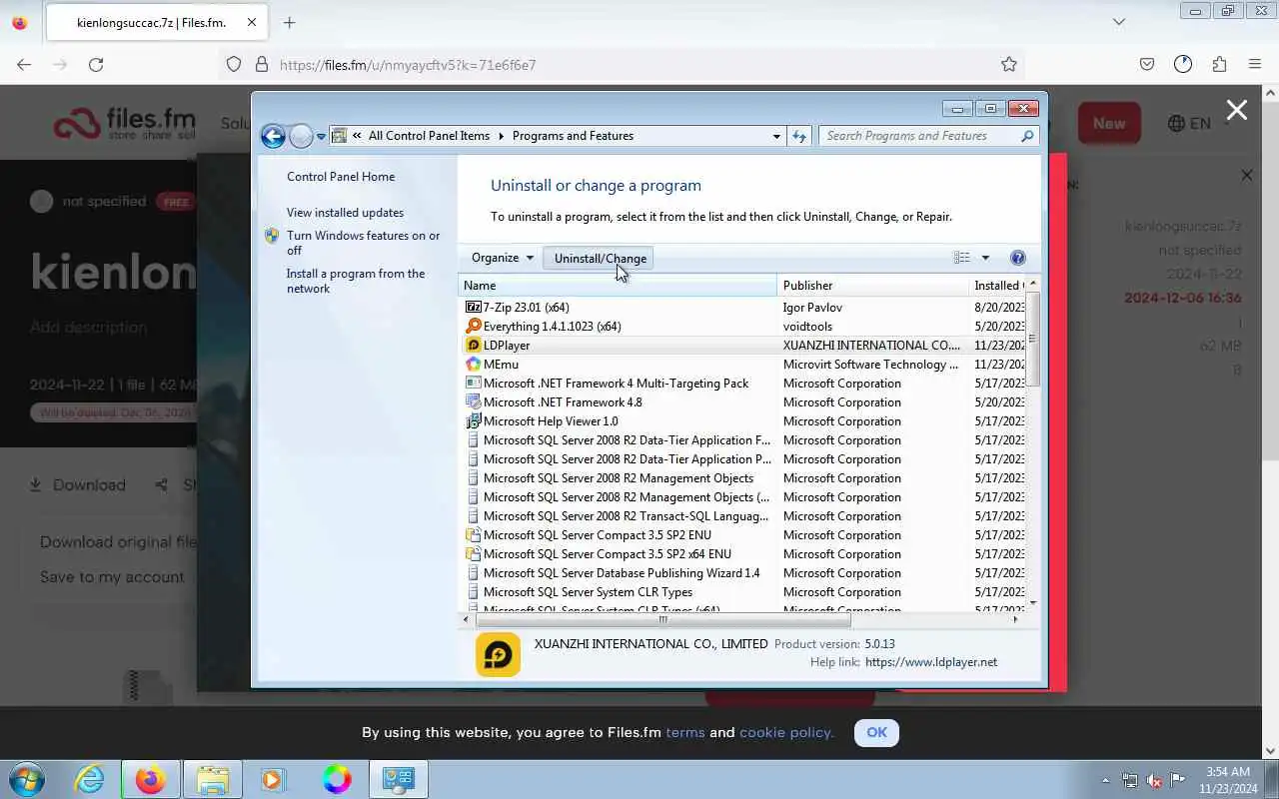The image size is (1279, 799).
Task: Open Control Panel Home link
Action: [x=341, y=177]
